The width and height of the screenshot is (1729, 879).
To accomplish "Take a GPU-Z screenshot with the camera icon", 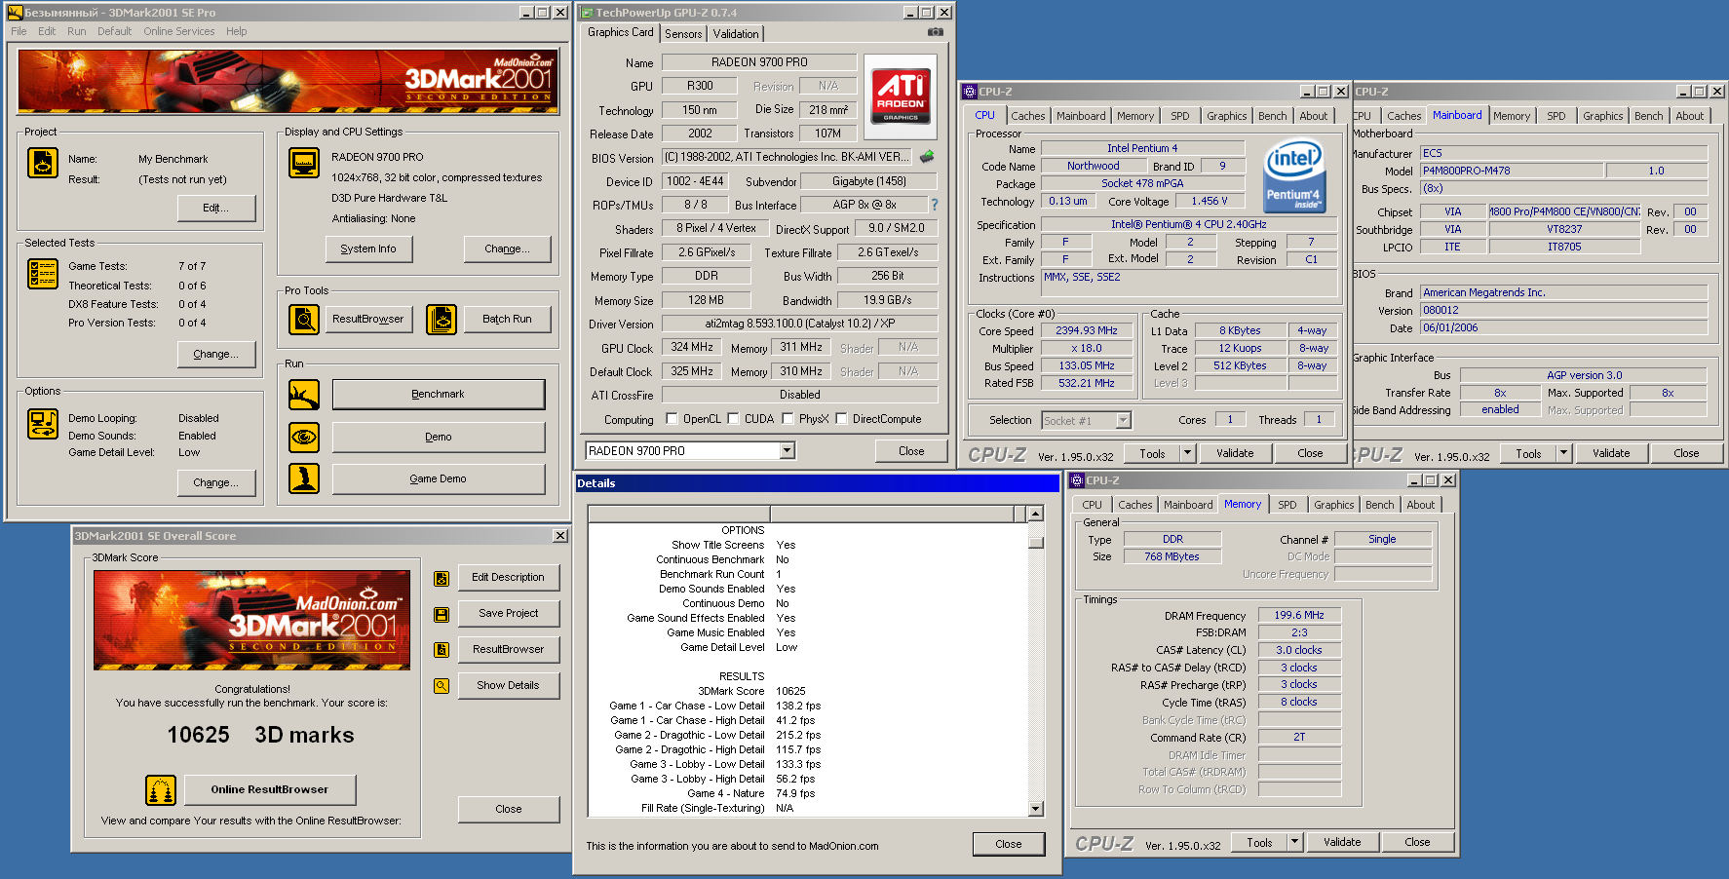I will coord(936,32).
